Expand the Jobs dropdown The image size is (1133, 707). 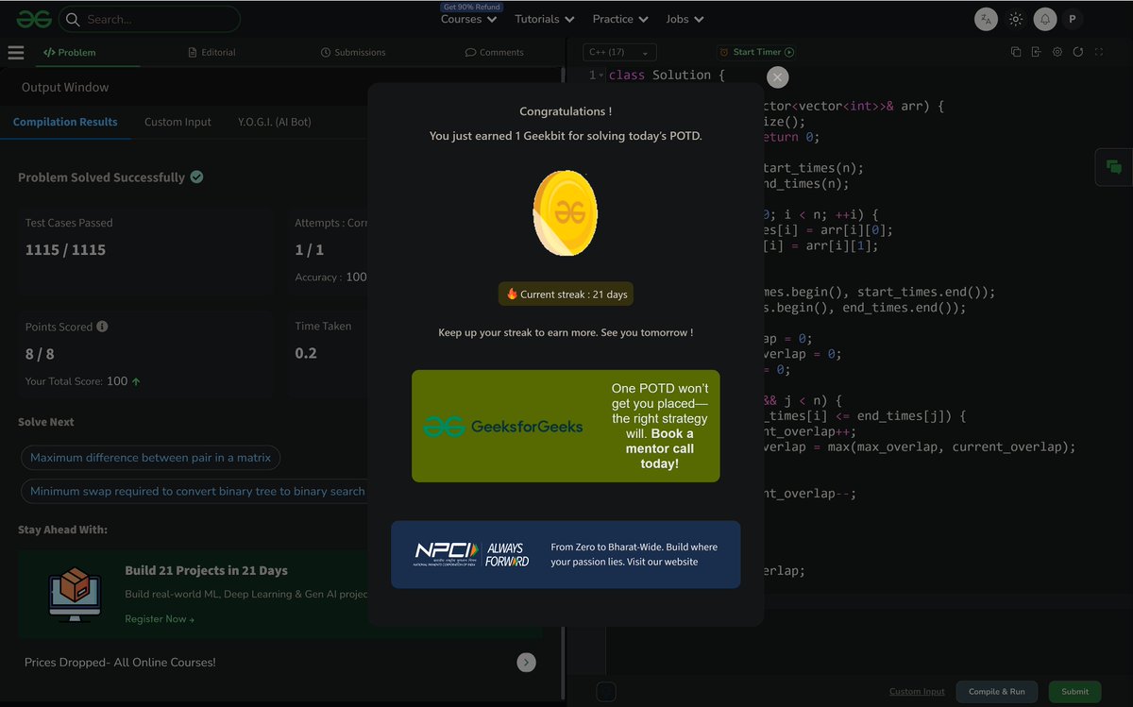click(685, 19)
